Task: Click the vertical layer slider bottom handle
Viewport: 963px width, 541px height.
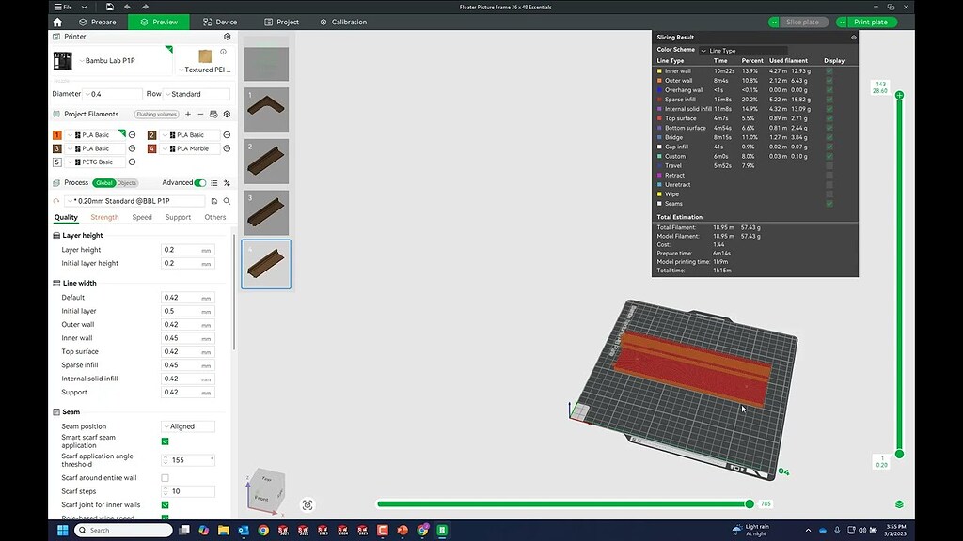Action: coord(899,454)
